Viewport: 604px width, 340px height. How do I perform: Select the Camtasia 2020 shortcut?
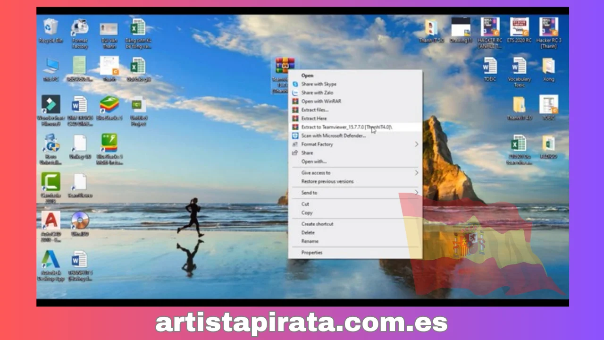click(x=50, y=187)
